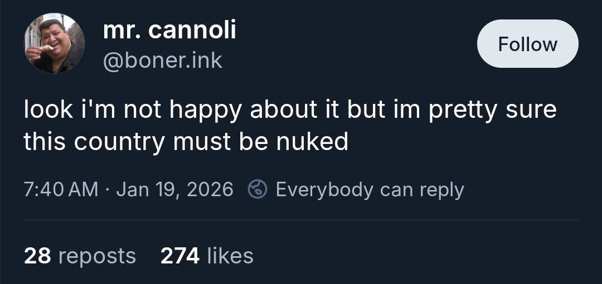This screenshot has height=284, width=602.
Task: Click the 7:40 AM timestamp
Action: (61, 190)
